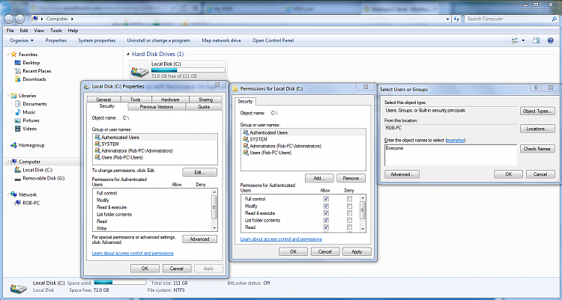Switch to the Quota tab

(x=204, y=107)
